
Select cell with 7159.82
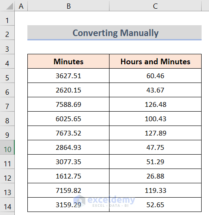[x=68, y=190]
